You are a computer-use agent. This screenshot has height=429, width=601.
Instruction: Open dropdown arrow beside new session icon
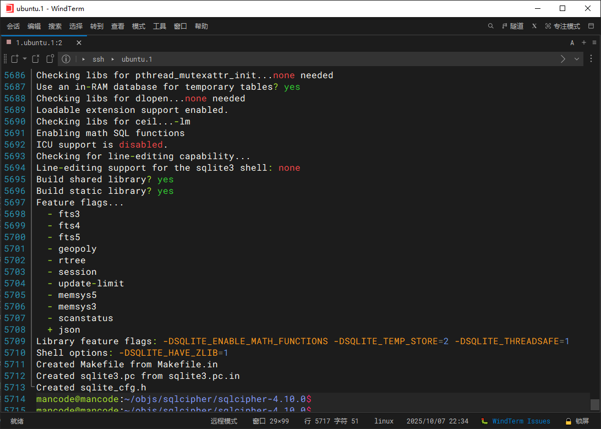(25, 59)
